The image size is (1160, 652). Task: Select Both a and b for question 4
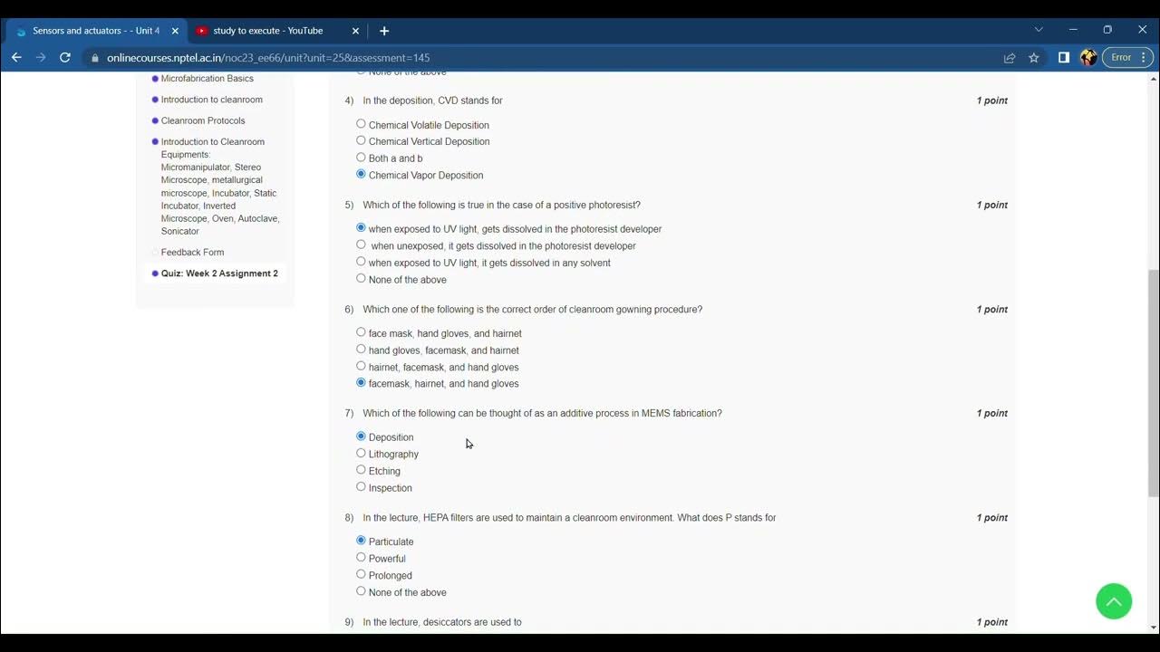361,158
